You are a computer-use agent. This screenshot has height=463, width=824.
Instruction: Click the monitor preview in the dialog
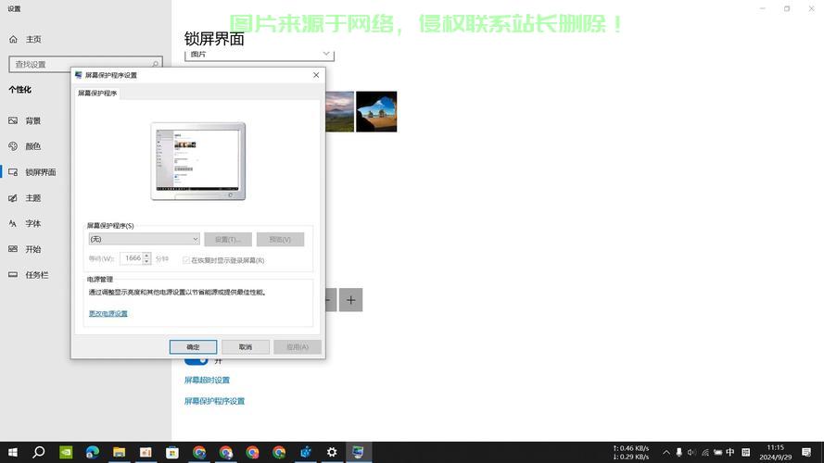click(x=198, y=161)
